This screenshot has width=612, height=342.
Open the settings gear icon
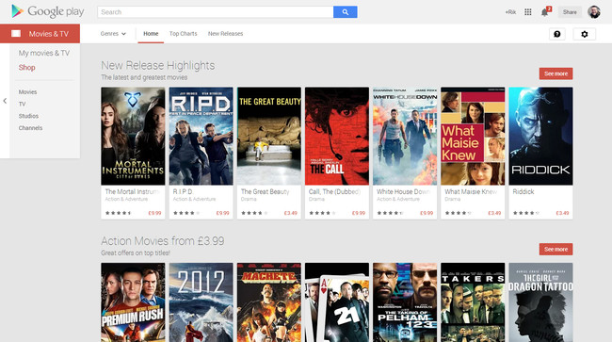[x=585, y=34]
